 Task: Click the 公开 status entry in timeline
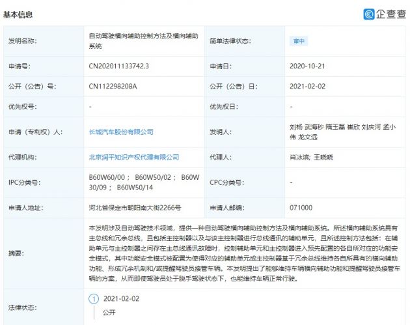click(x=109, y=313)
